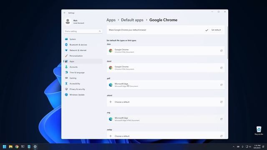Open Google Chrome from the taskbar

(17, 147)
